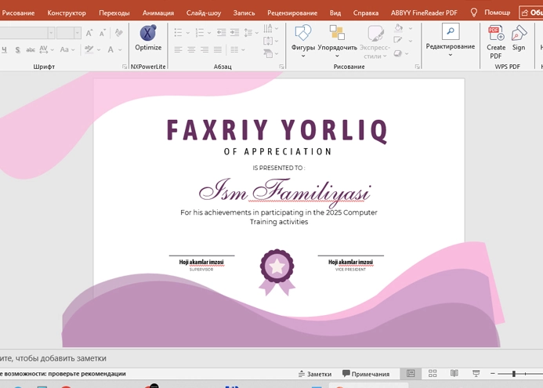Screen dimensions: 543x388
Task: Click the zoom out minus button
Action: 493,373
